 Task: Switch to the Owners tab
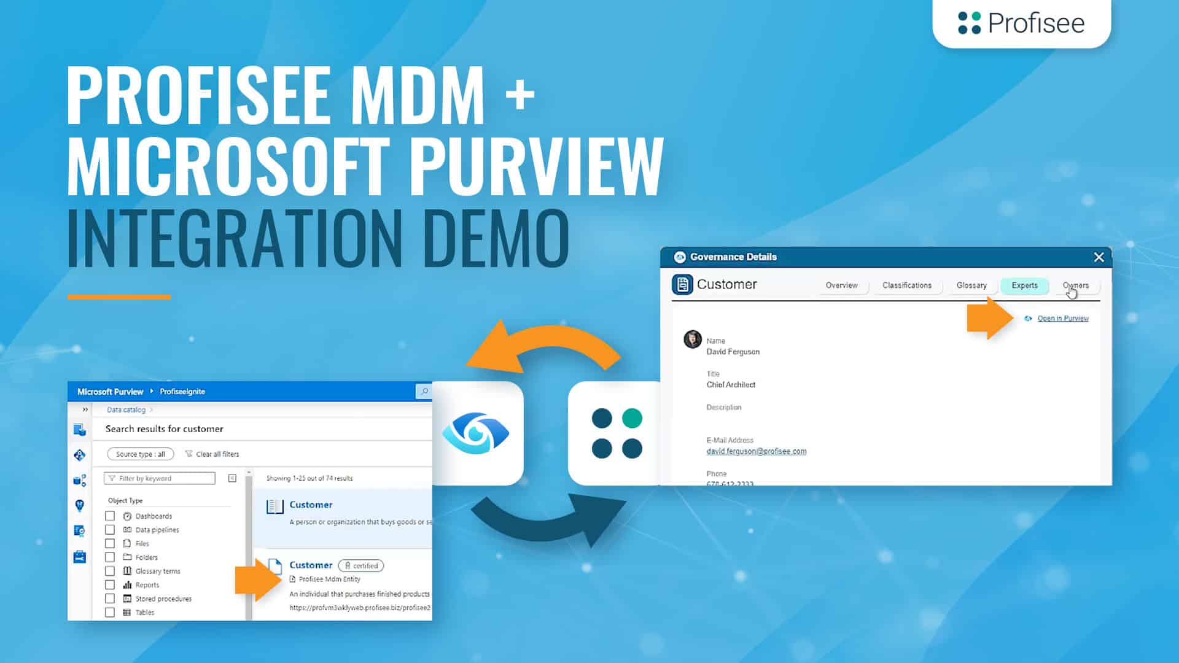[x=1076, y=285]
